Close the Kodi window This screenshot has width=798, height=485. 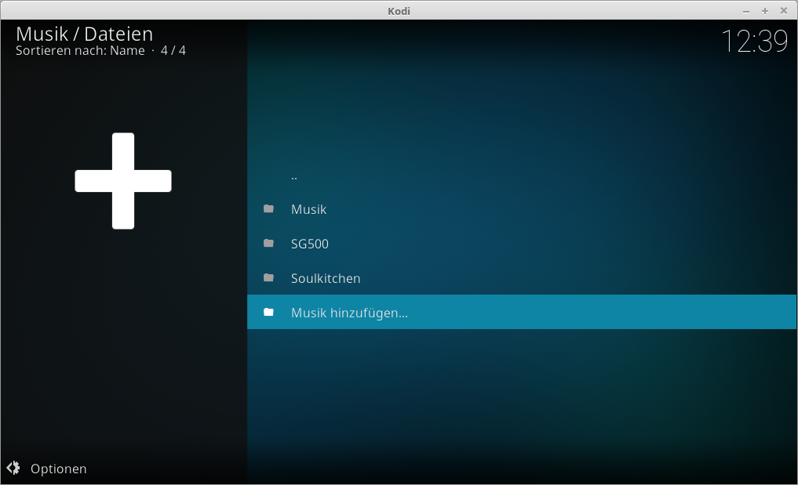tap(783, 11)
